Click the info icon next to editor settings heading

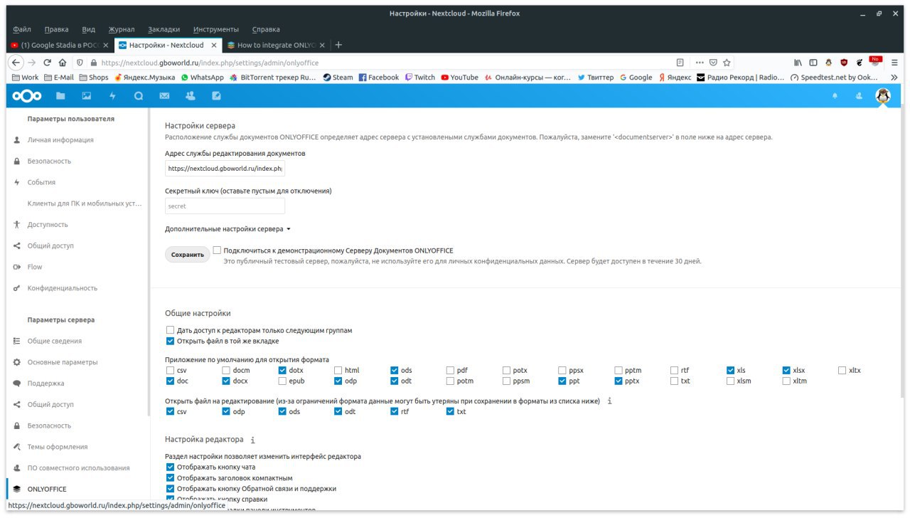(x=253, y=440)
